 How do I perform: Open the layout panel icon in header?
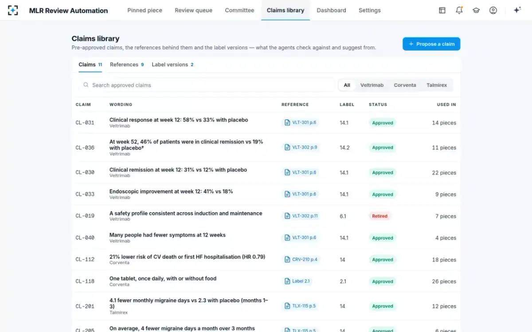(442, 10)
